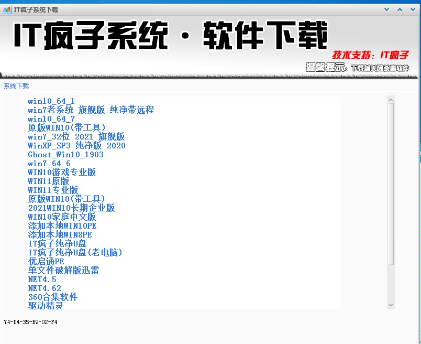Open the win10_64_1 download link
This screenshot has width=421, height=344.
click(51, 101)
